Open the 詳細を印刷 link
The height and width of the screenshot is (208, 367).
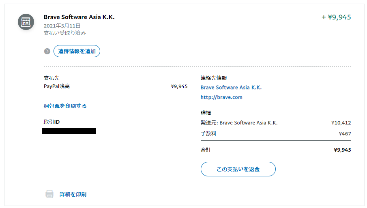pos(73,195)
